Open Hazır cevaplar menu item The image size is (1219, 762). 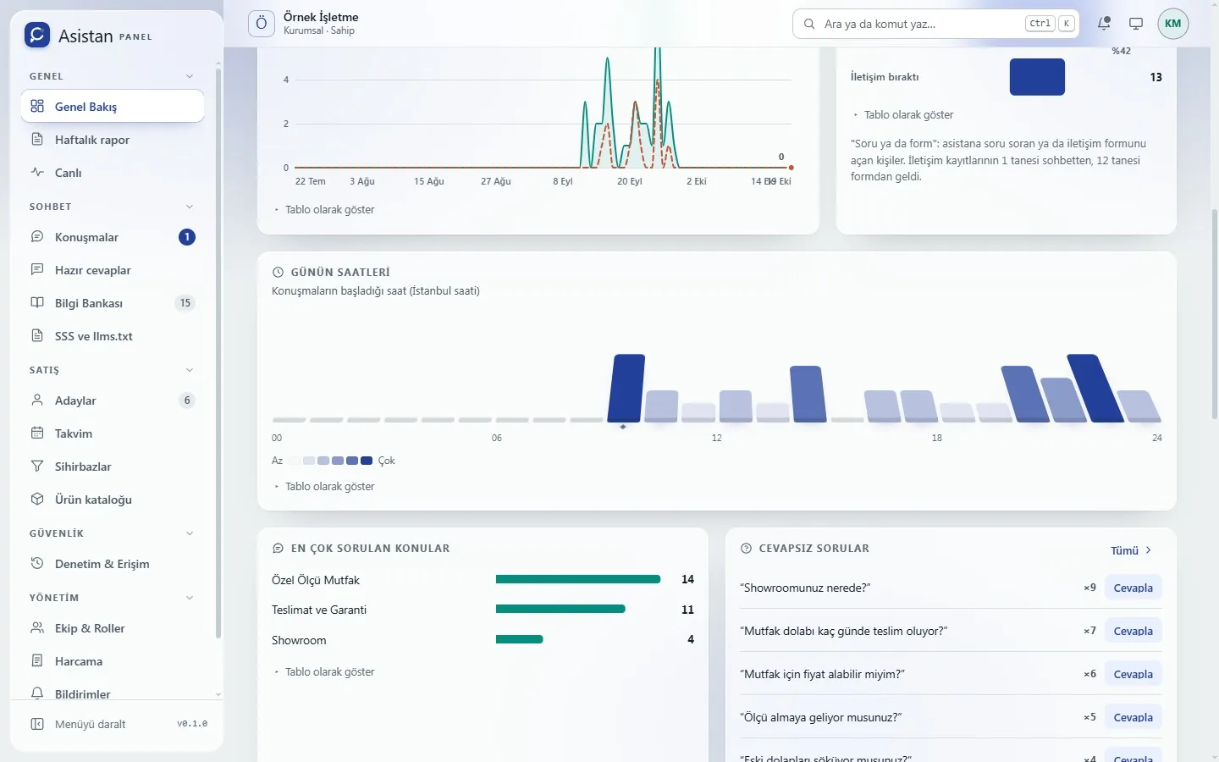(113, 270)
